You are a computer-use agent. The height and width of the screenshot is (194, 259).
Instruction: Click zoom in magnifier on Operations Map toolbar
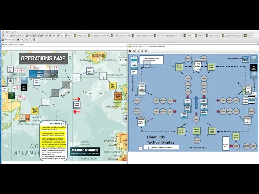click(23, 39)
